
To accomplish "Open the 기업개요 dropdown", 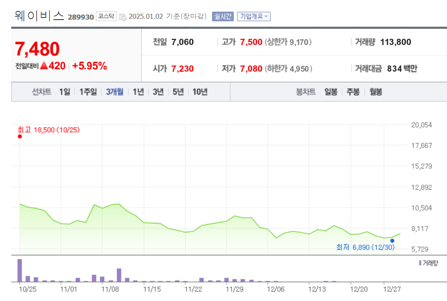I will [254, 17].
